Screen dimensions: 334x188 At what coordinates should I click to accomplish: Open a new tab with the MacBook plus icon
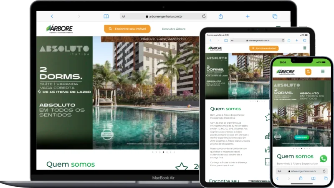pyautogui.click(x=248, y=16)
